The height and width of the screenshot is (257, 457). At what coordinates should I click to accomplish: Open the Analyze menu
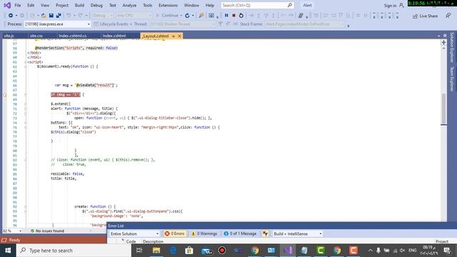[129, 5]
